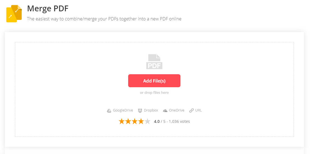Open the URL text link
The height and width of the screenshot is (154, 310).
[198, 110]
